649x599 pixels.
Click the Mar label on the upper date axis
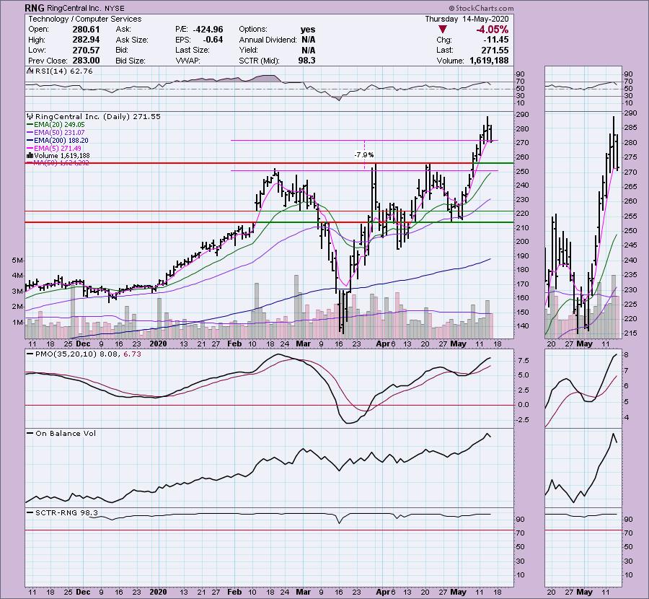click(303, 344)
